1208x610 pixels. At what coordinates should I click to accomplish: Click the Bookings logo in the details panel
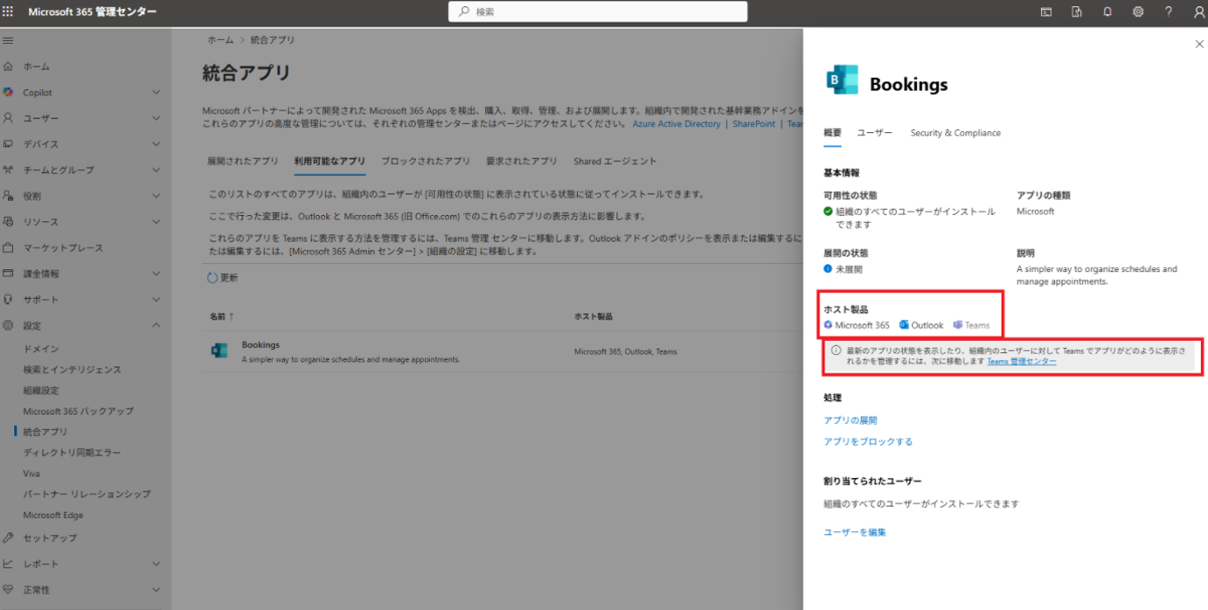(x=842, y=80)
